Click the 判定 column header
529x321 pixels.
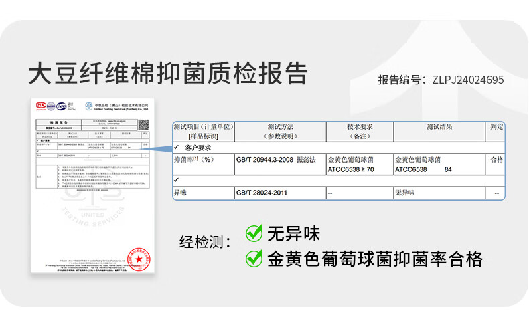(x=496, y=127)
